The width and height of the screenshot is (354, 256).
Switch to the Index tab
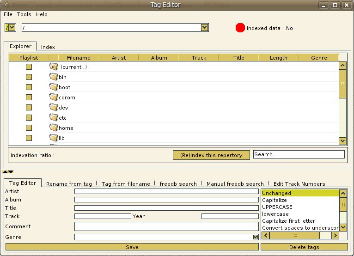coord(48,47)
